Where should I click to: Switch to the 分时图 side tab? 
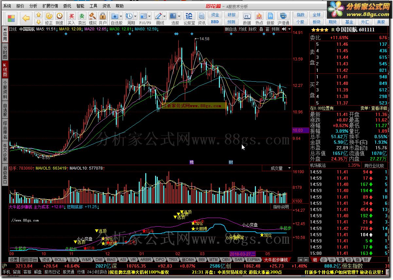point(5,52)
